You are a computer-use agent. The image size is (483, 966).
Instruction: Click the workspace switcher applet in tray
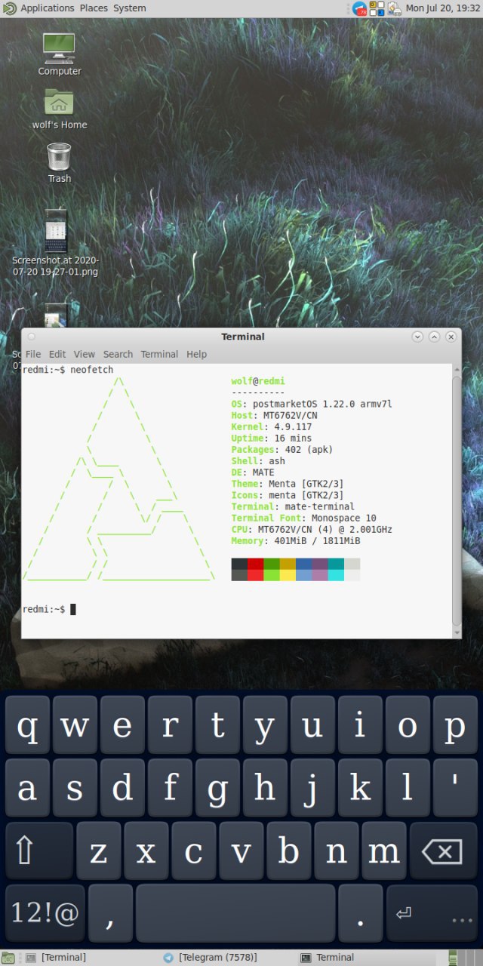pyautogui.click(x=377, y=8)
